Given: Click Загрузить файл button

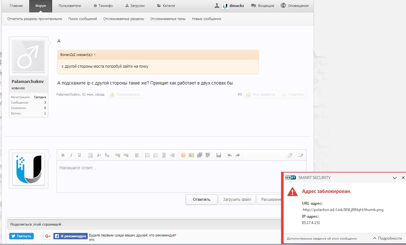Looking at the screenshot, I should tap(237, 200).
